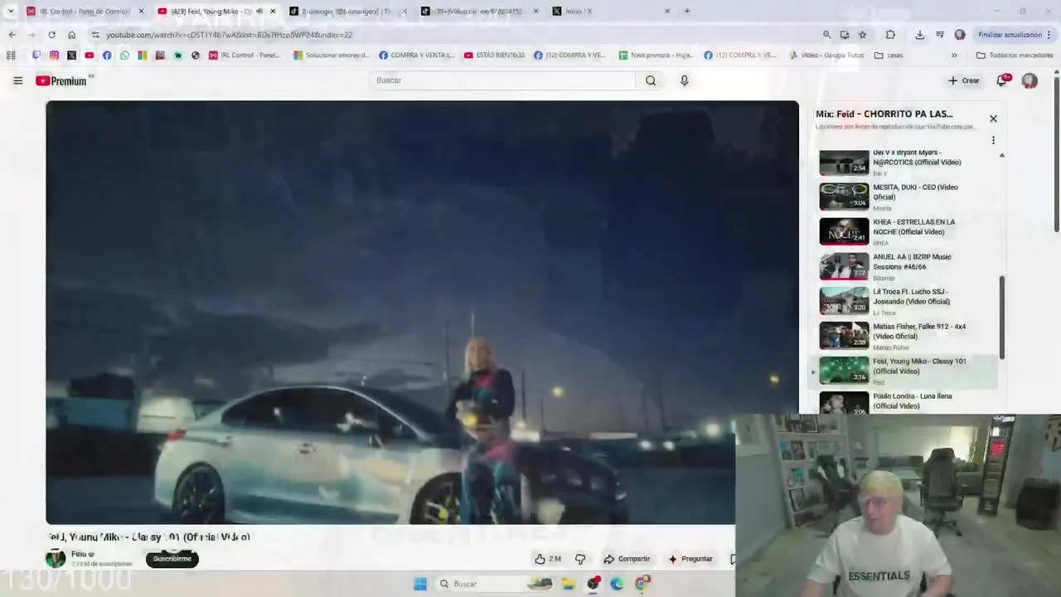Click the browser address bar URL
This screenshot has height=597, width=1061.
pos(229,35)
